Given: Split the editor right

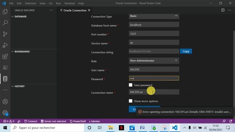Looking at the screenshot, I should coord(223,10).
